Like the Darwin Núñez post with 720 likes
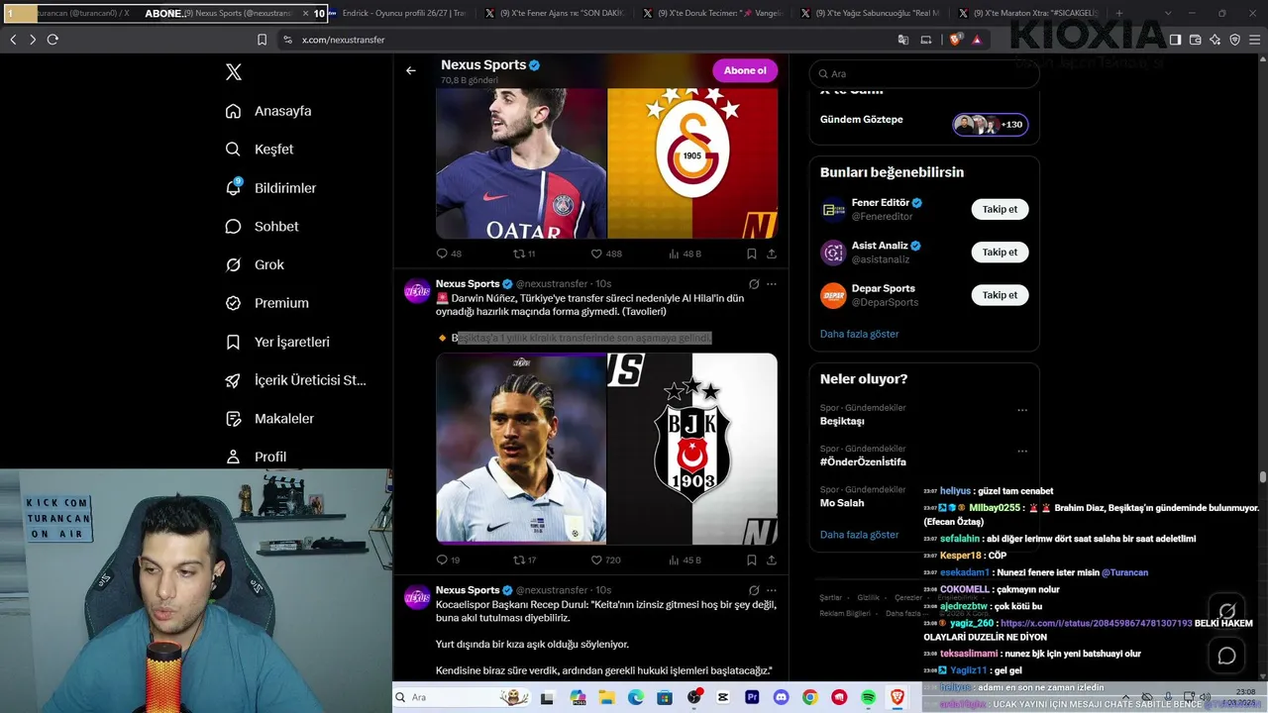1268x713 pixels. pyautogui.click(x=606, y=560)
